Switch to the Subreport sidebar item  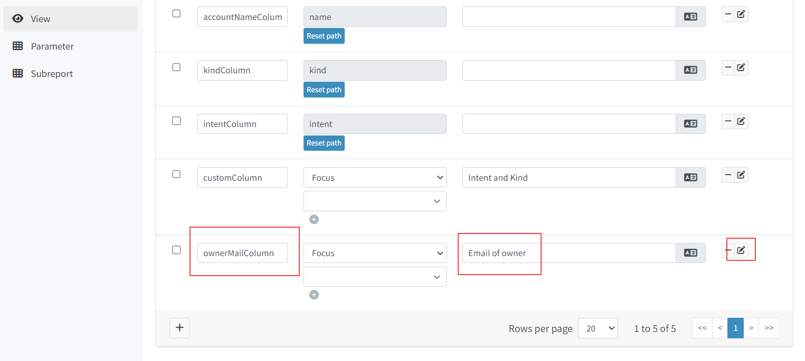(x=52, y=74)
